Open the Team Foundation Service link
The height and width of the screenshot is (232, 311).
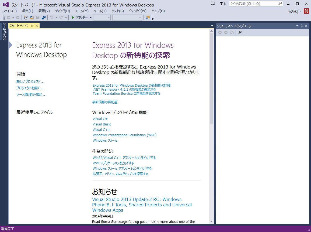point(126,93)
